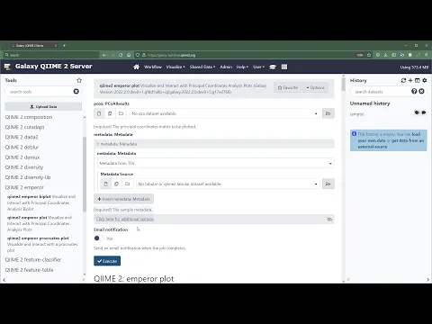Image resolution: width=432 pixels, height=324 pixels.
Task: Refresh the history panel
Action: [x=403, y=80]
